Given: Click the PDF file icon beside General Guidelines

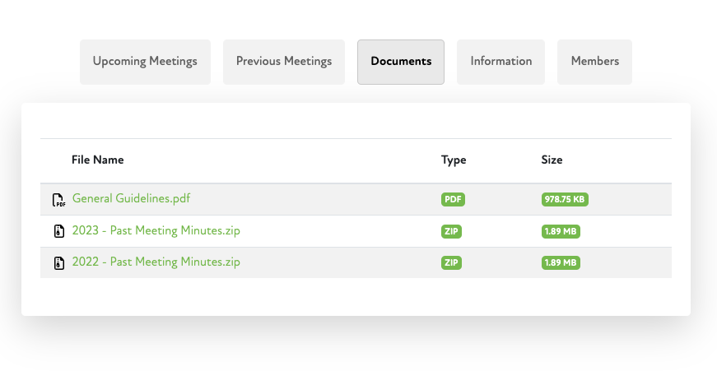Looking at the screenshot, I should coord(58,200).
